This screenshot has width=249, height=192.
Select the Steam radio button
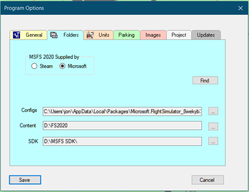34,66
